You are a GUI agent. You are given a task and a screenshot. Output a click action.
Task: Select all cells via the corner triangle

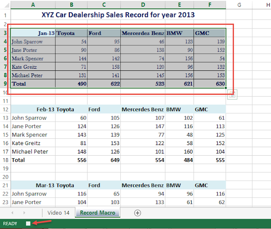(7, 5)
